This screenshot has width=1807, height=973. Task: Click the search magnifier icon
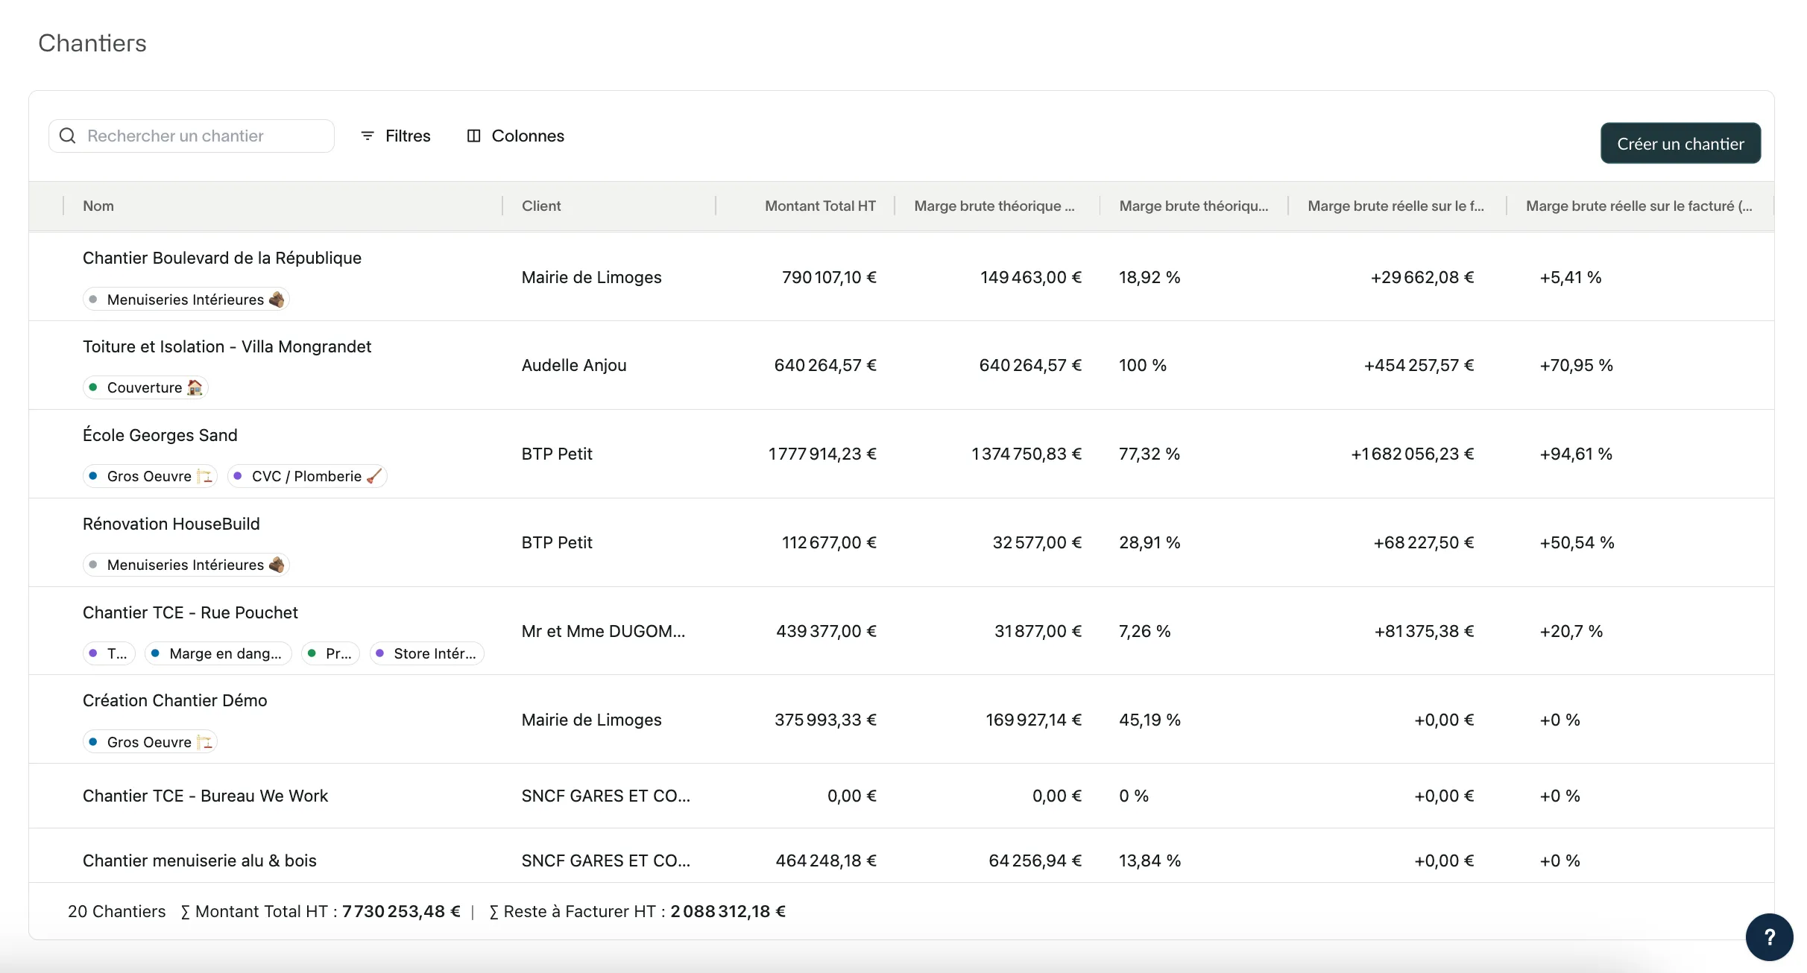coord(67,136)
